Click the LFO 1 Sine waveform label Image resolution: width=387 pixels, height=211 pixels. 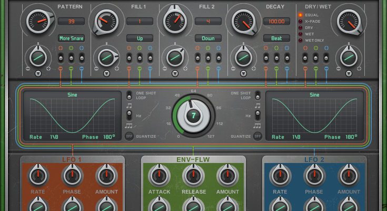click(x=73, y=95)
